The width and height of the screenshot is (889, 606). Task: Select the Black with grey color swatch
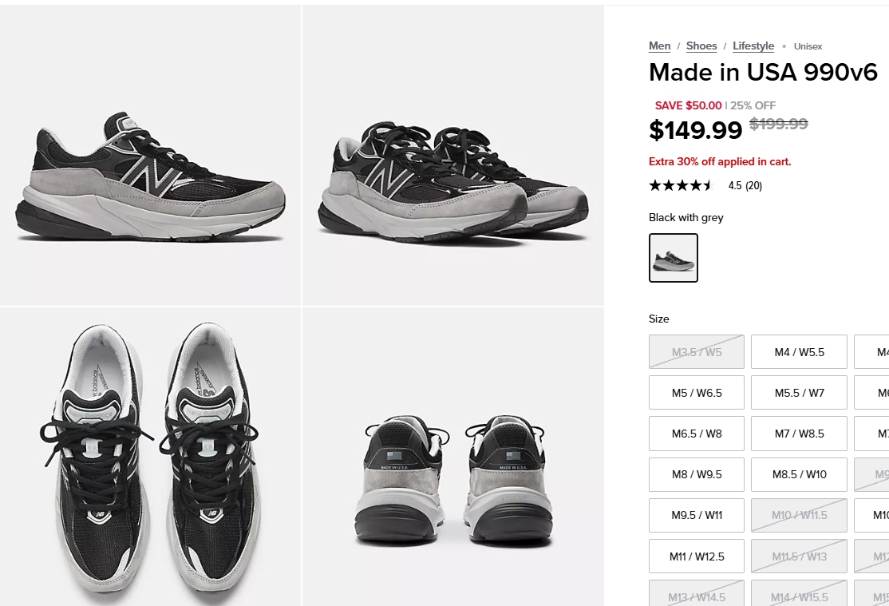coord(674,258)
